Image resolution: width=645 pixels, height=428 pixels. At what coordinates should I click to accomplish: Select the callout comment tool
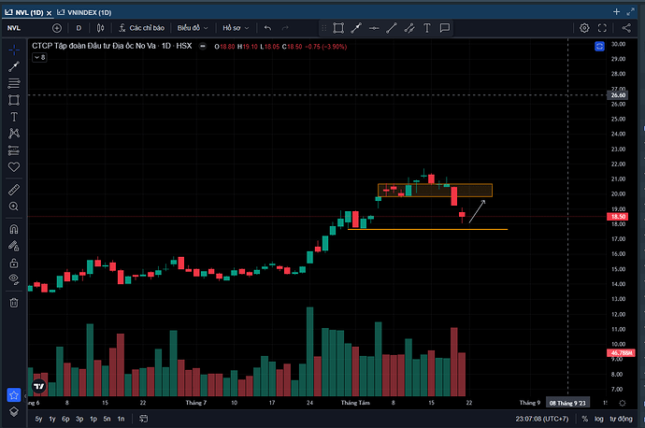point(445,28)
